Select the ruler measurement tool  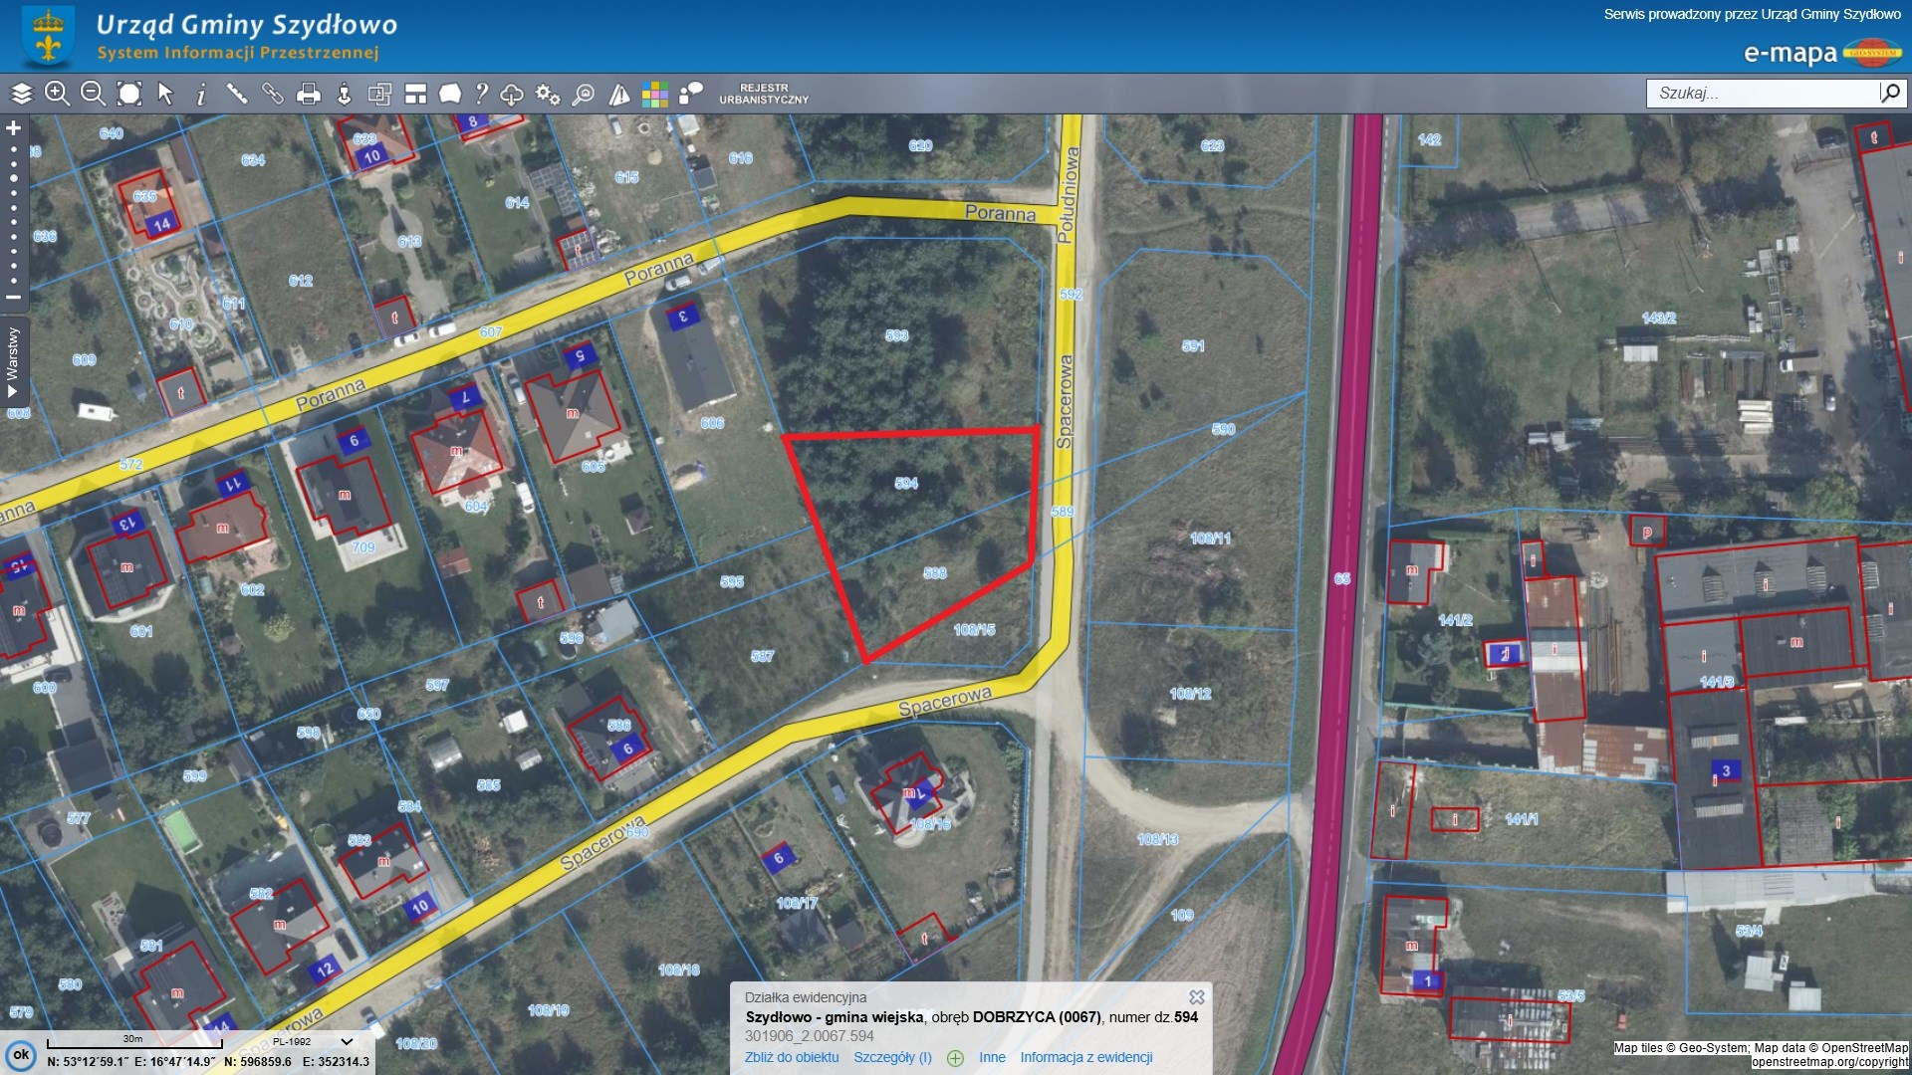coord(237,94)
